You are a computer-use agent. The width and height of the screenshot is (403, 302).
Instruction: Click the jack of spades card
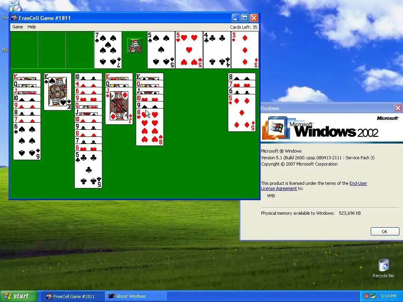(x=88, y=112)
